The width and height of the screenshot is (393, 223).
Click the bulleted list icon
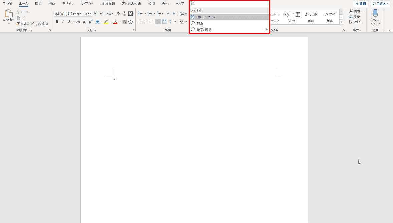[140, 14]
